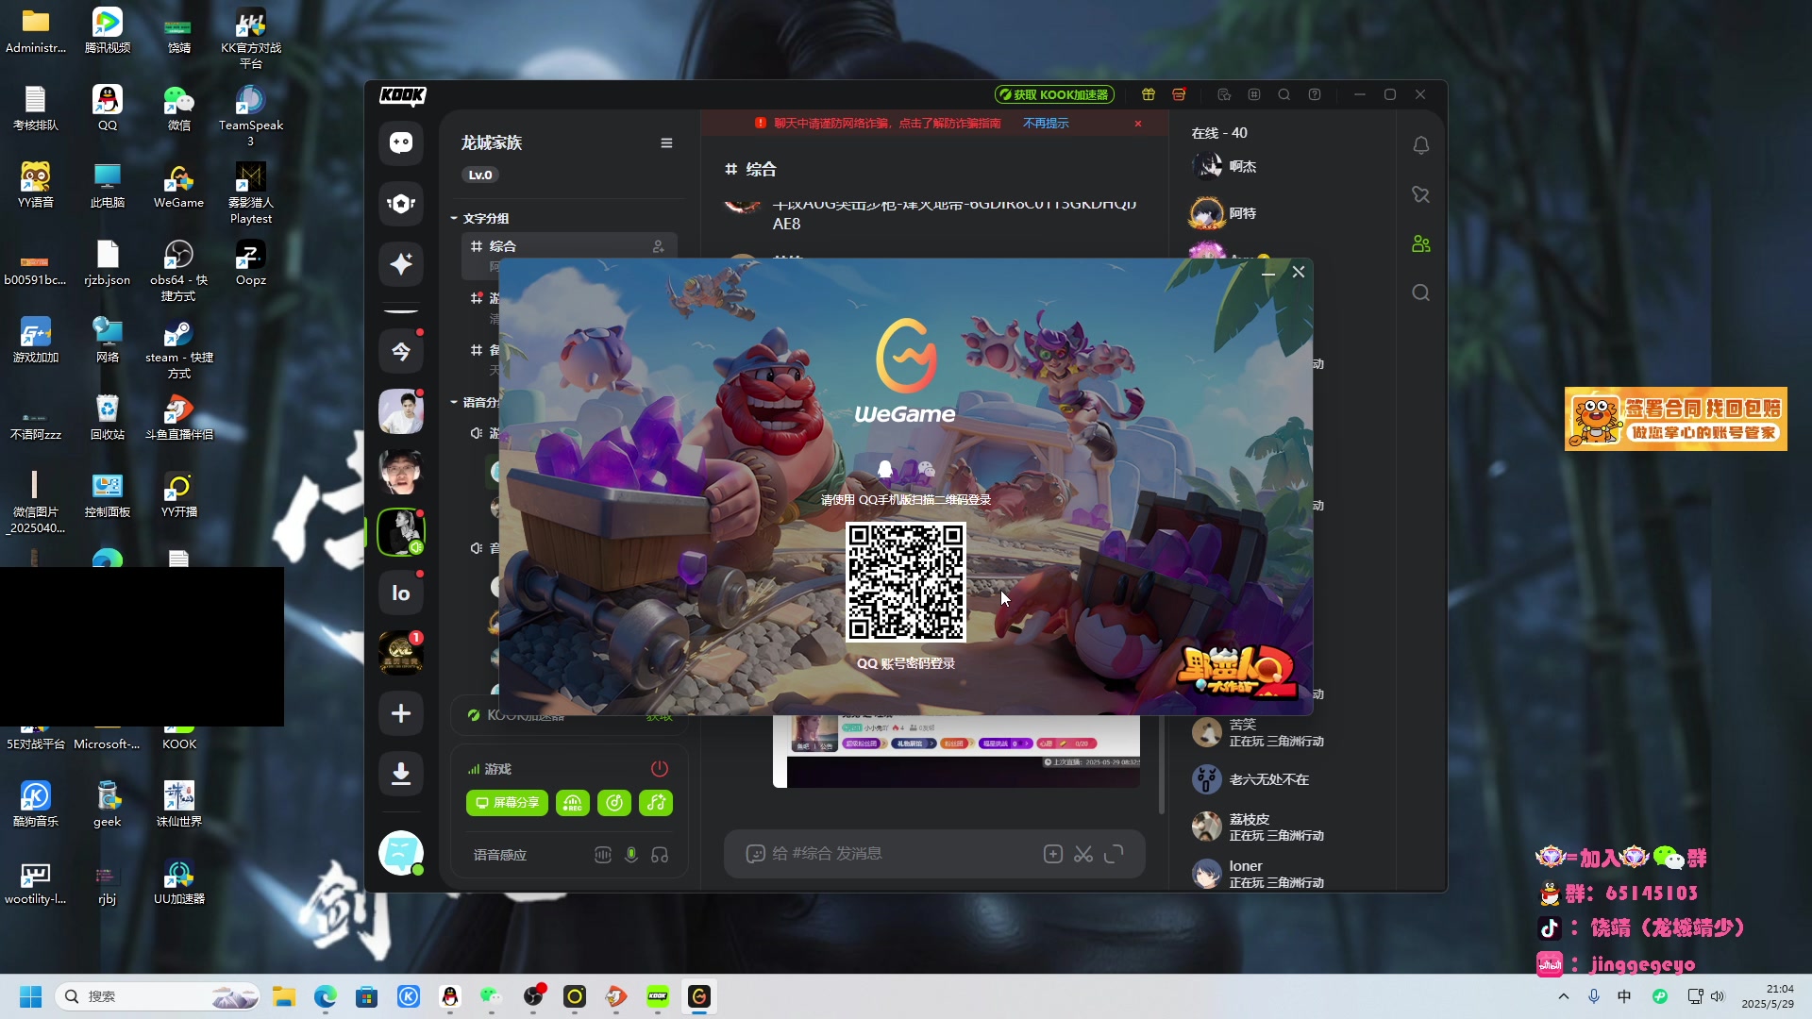The height and width of the screenshot is (1019, 1812).
Task: Open the QQ desktop shortcut
Action: tap(108, 109)
